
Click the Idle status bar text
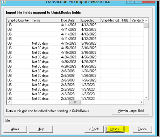click(7, 120)
